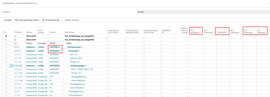Image resolution: width=270 pixels, height=97 pixels.
Task: Uncheck the checkbox in row 1. Überschrift
Action: coord(6,36)
